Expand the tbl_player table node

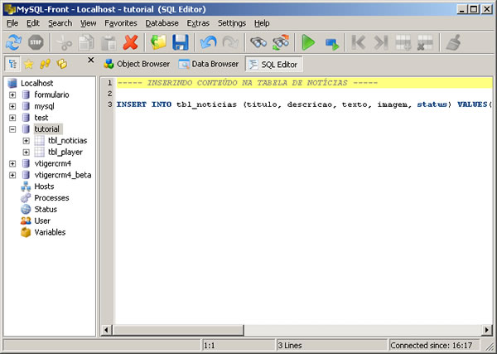pyautogui.click(x=27, y=153)
